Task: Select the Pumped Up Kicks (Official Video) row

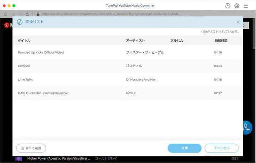Action: (x=128, y=52)
